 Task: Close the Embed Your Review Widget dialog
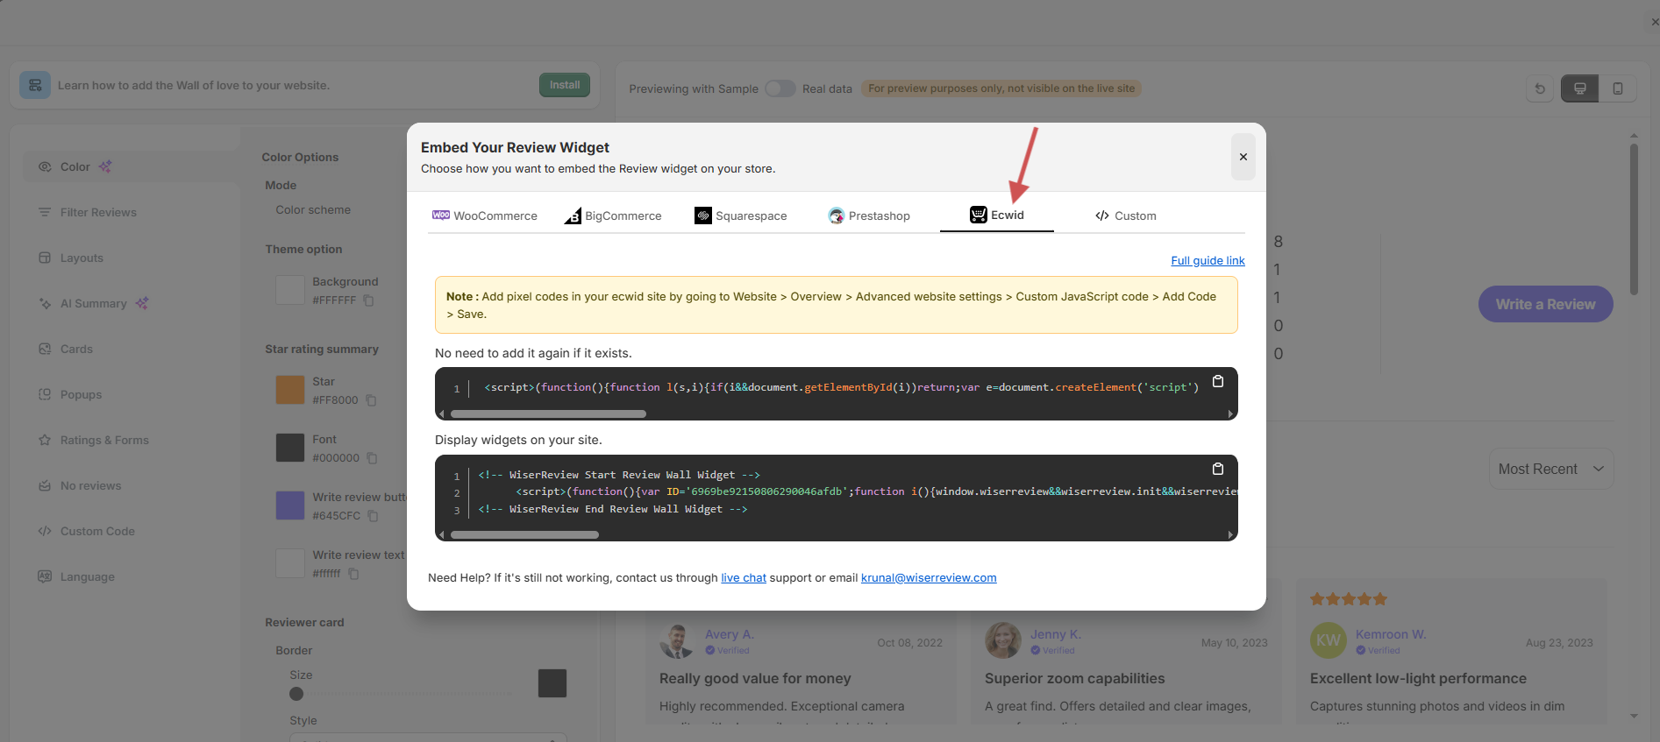(1243, 157)
